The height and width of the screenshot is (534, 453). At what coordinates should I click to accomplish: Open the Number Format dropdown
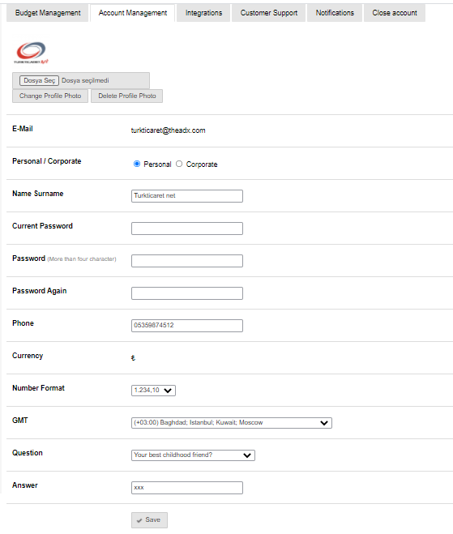(x=153, y=391)
